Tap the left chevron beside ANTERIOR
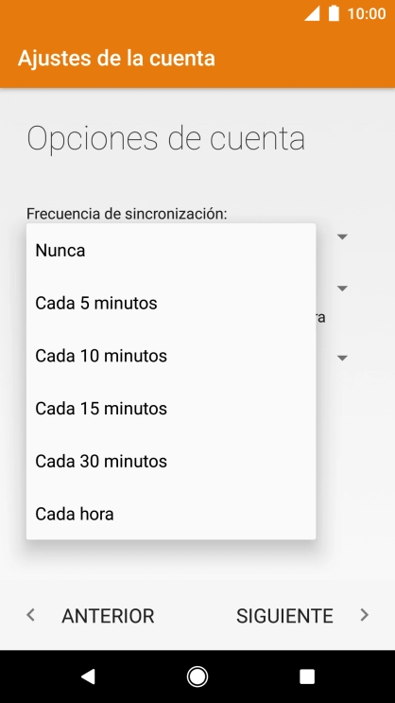The width and height of the screenshot is (395, 703). (30, 615)
